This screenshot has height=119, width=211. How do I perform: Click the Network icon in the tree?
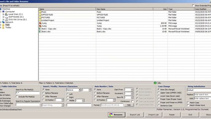[x=3, y=22]
